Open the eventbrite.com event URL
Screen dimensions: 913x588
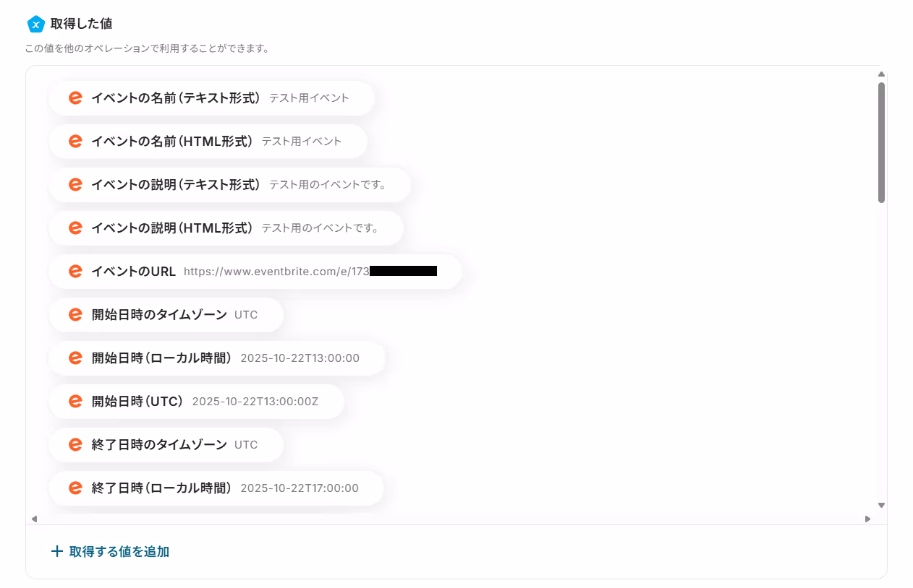pyautogui.click(x=310, y=272)
